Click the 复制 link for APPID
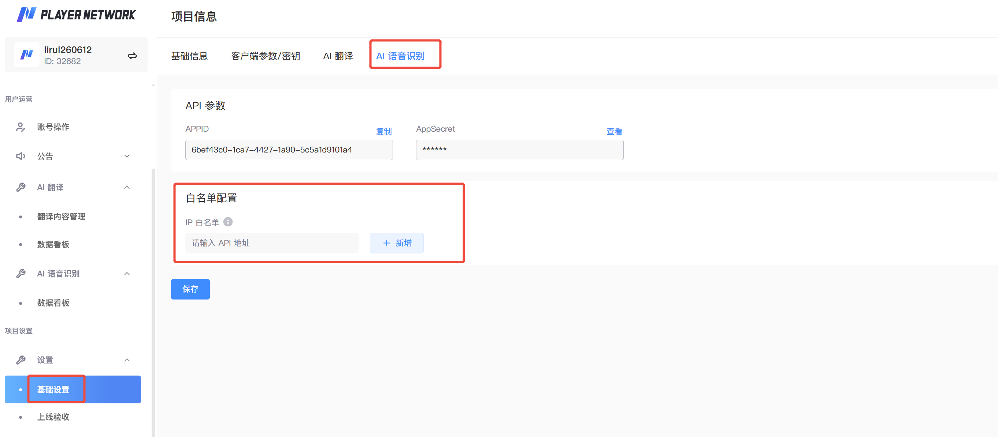 (384, 132)
